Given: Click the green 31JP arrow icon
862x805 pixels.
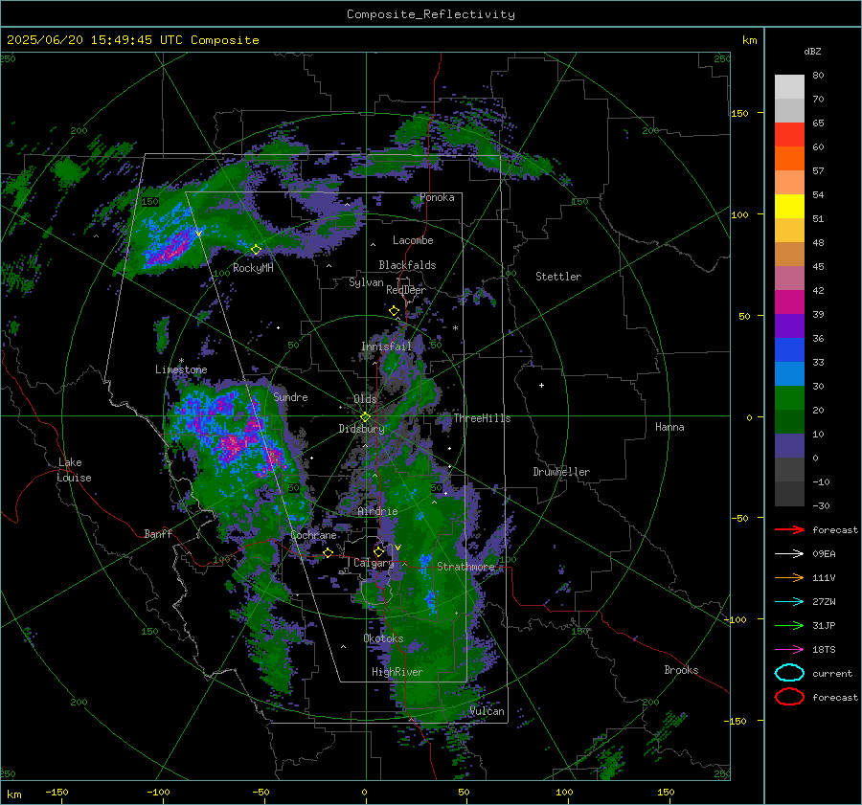Looking at the screenshot, I should click(789, 625).
